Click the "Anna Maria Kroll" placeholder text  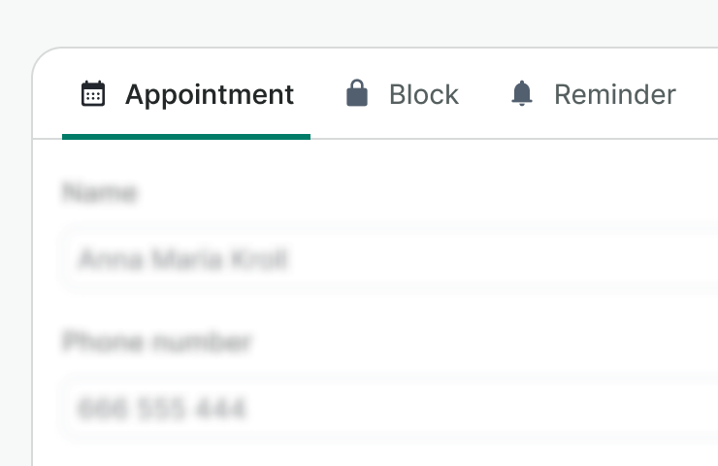(x=183, y=260)
